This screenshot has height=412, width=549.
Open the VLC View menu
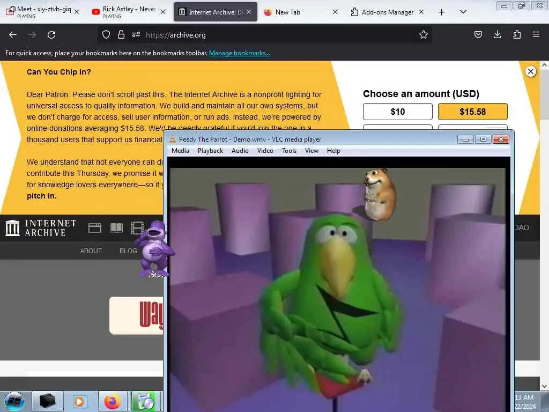(x=311, y=151)
